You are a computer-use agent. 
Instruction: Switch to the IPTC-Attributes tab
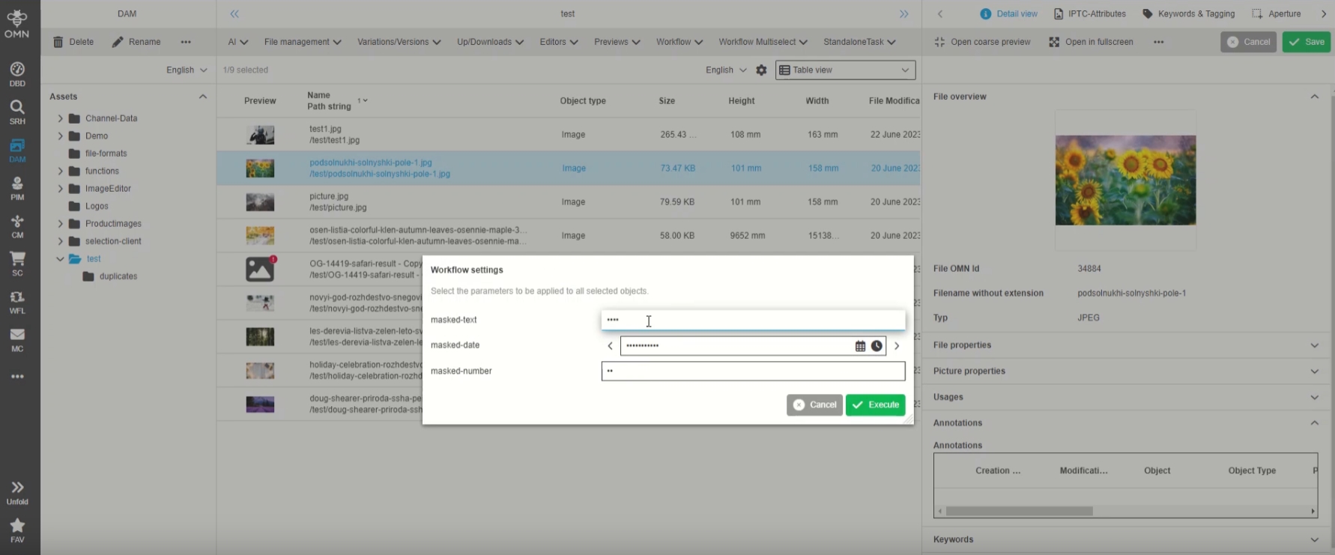coord(1089,13)
